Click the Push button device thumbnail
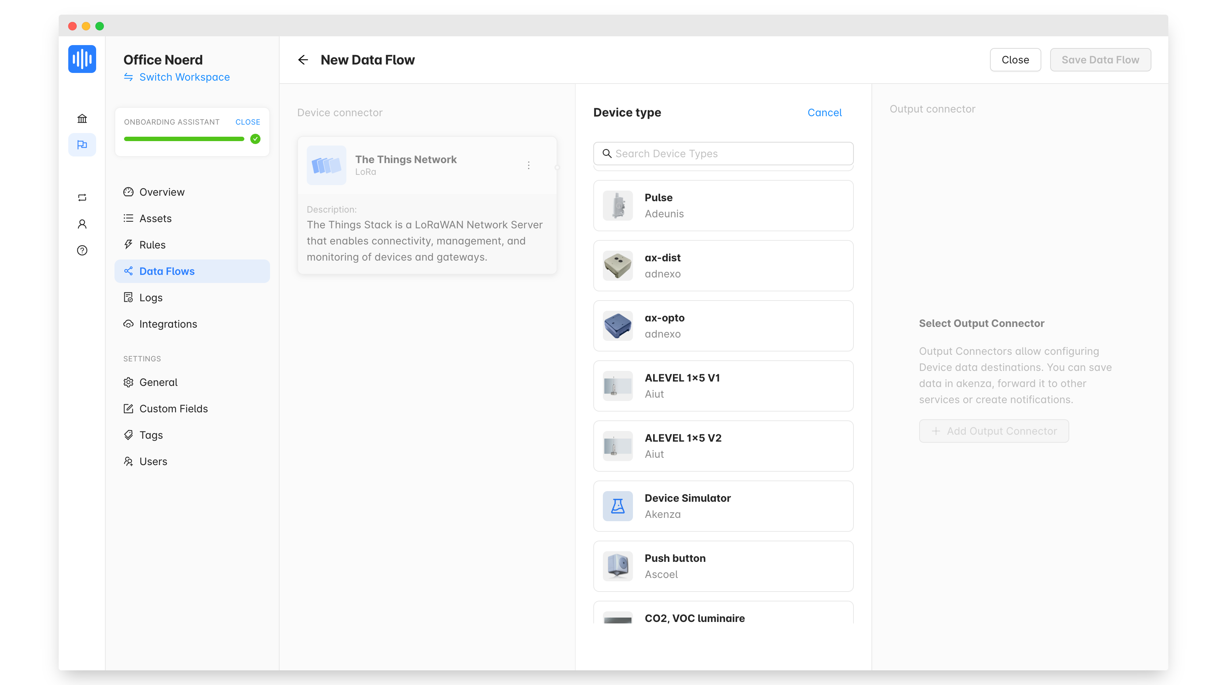Image resolution: width=1227 pixels, height=685 pixels. pos(618,566)
